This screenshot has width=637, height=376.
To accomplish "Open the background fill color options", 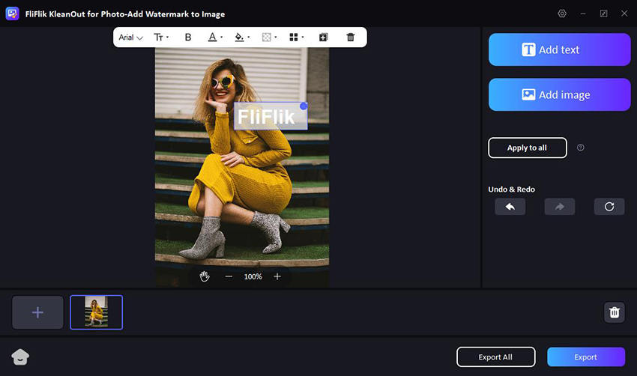I will coord(241,37).
